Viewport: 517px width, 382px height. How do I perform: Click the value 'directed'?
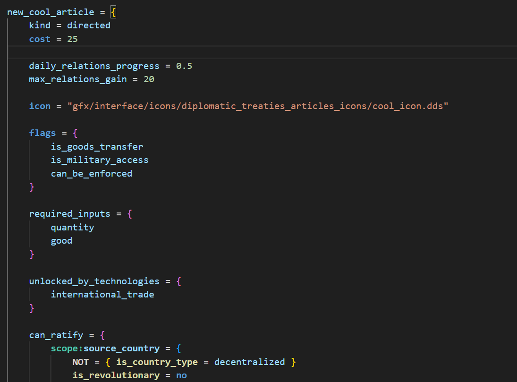(89, 25)
